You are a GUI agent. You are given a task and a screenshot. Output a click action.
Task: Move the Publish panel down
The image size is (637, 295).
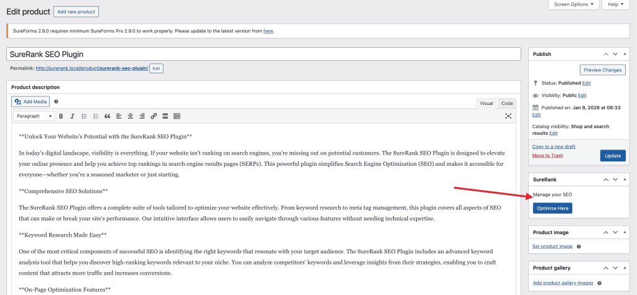coord(615,54)
